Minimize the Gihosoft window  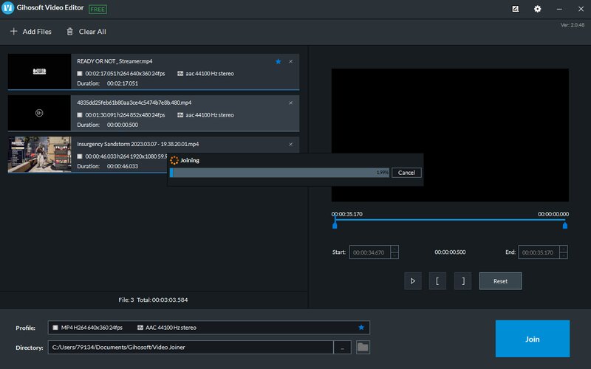coord(559,9)
